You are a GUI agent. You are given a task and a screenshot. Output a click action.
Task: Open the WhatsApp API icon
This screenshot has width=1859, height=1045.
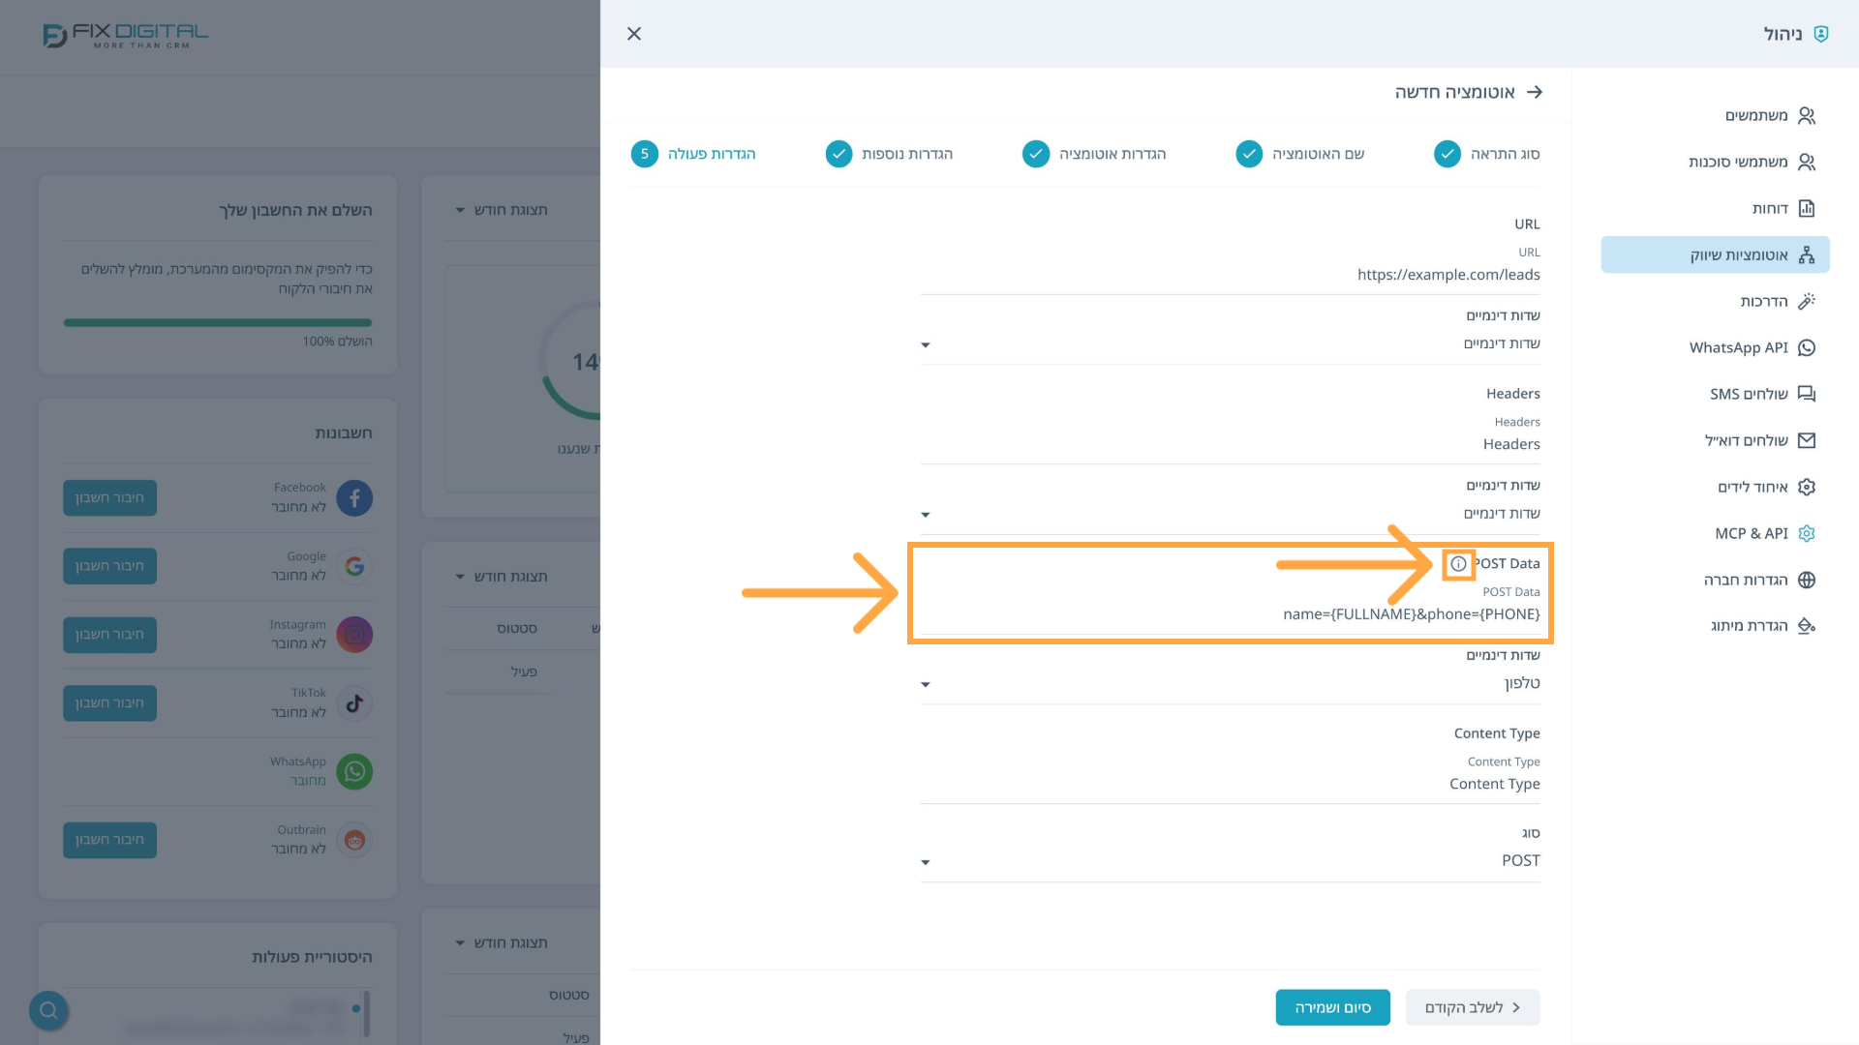[x=1806, y=348]
